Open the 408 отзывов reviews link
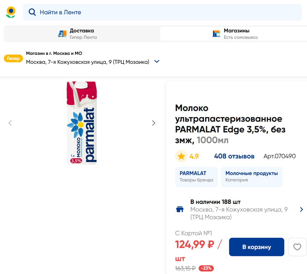The image size is (307, 274). [234, 156]
